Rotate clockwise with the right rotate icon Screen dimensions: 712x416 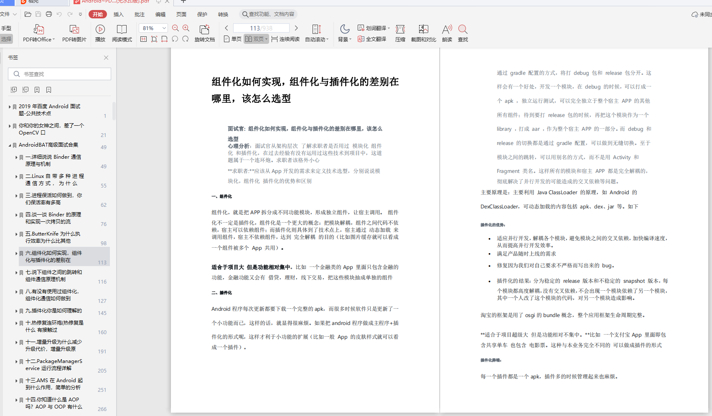coord(186,39)
